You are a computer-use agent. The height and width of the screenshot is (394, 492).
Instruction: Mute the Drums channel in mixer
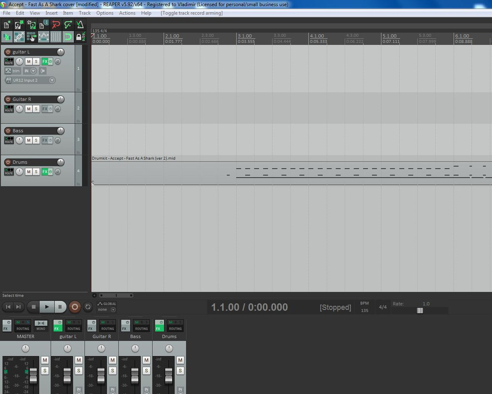tap(180, 360)
